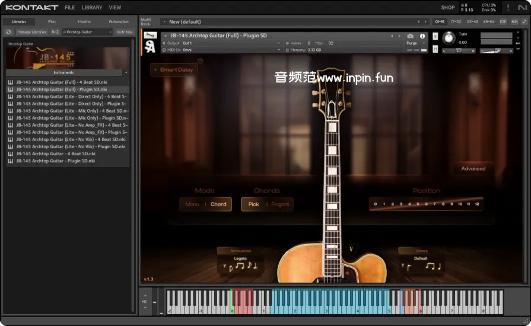Open the instrument info icon
Image resolution: width=531 pixels, height=326 pixels.
422,36
